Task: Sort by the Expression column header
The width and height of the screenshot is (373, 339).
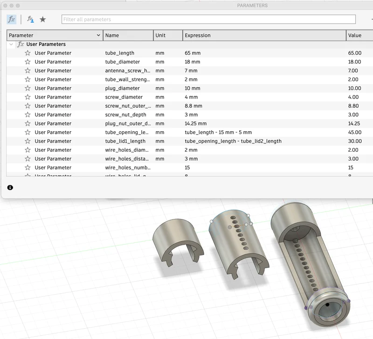Action: coord(264,35)
